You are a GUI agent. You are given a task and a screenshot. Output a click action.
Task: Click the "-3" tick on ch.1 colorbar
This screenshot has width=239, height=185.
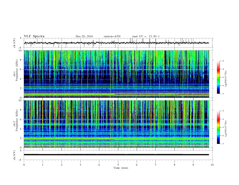pyautogui.click(x=222, y=61)
